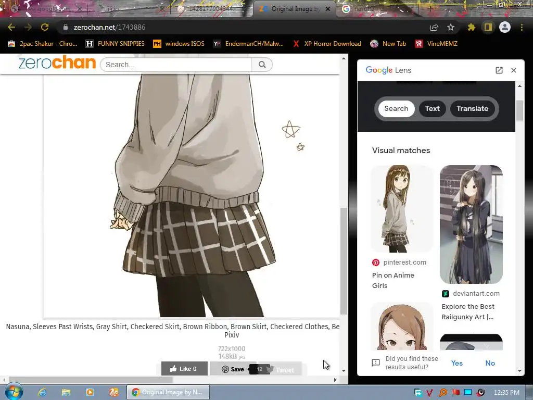Click the Action Center flag tray icon

tap(455, 393)
